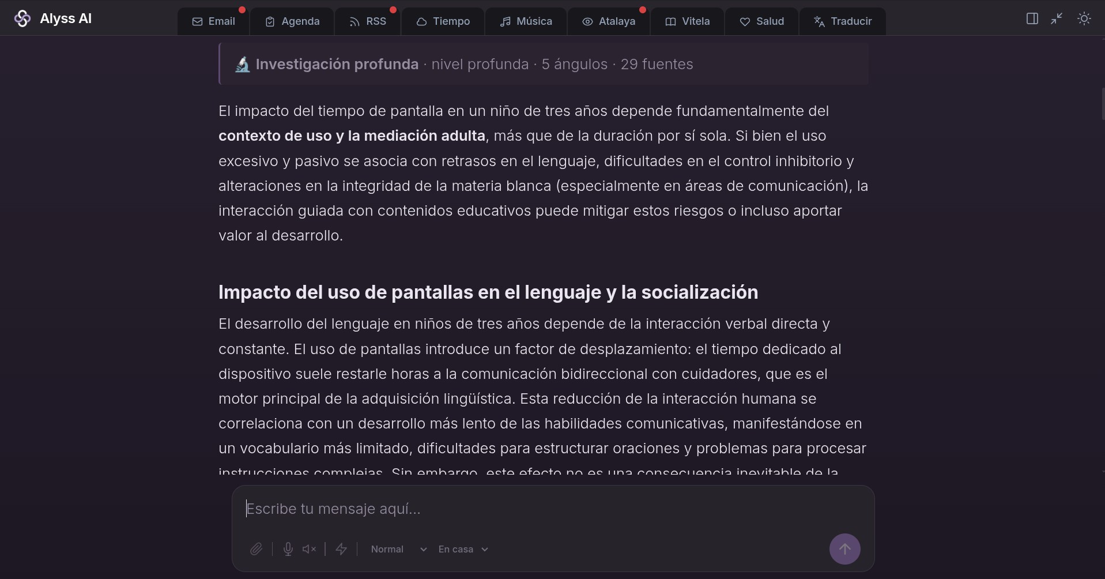Focus the 'Escribe tu mensaje aquí' field

(553, 509)
